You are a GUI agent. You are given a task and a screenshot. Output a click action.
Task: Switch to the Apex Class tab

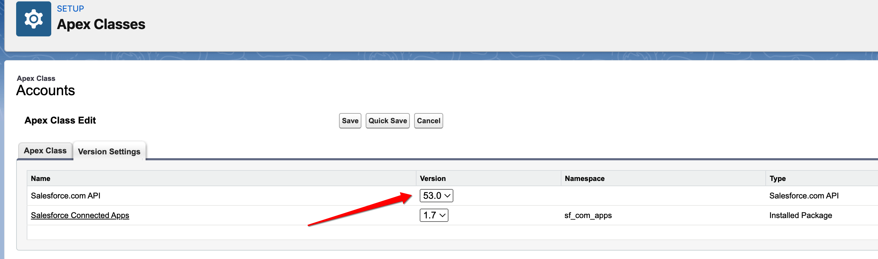coord(45,151)
